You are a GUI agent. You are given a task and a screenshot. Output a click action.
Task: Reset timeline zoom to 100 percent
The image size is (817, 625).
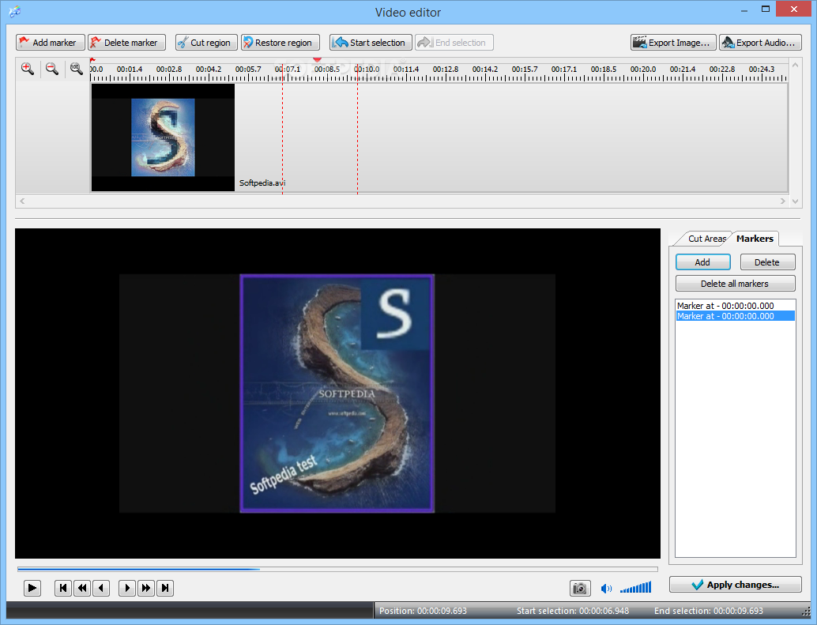pyautogui.click(x=76, y=69)
